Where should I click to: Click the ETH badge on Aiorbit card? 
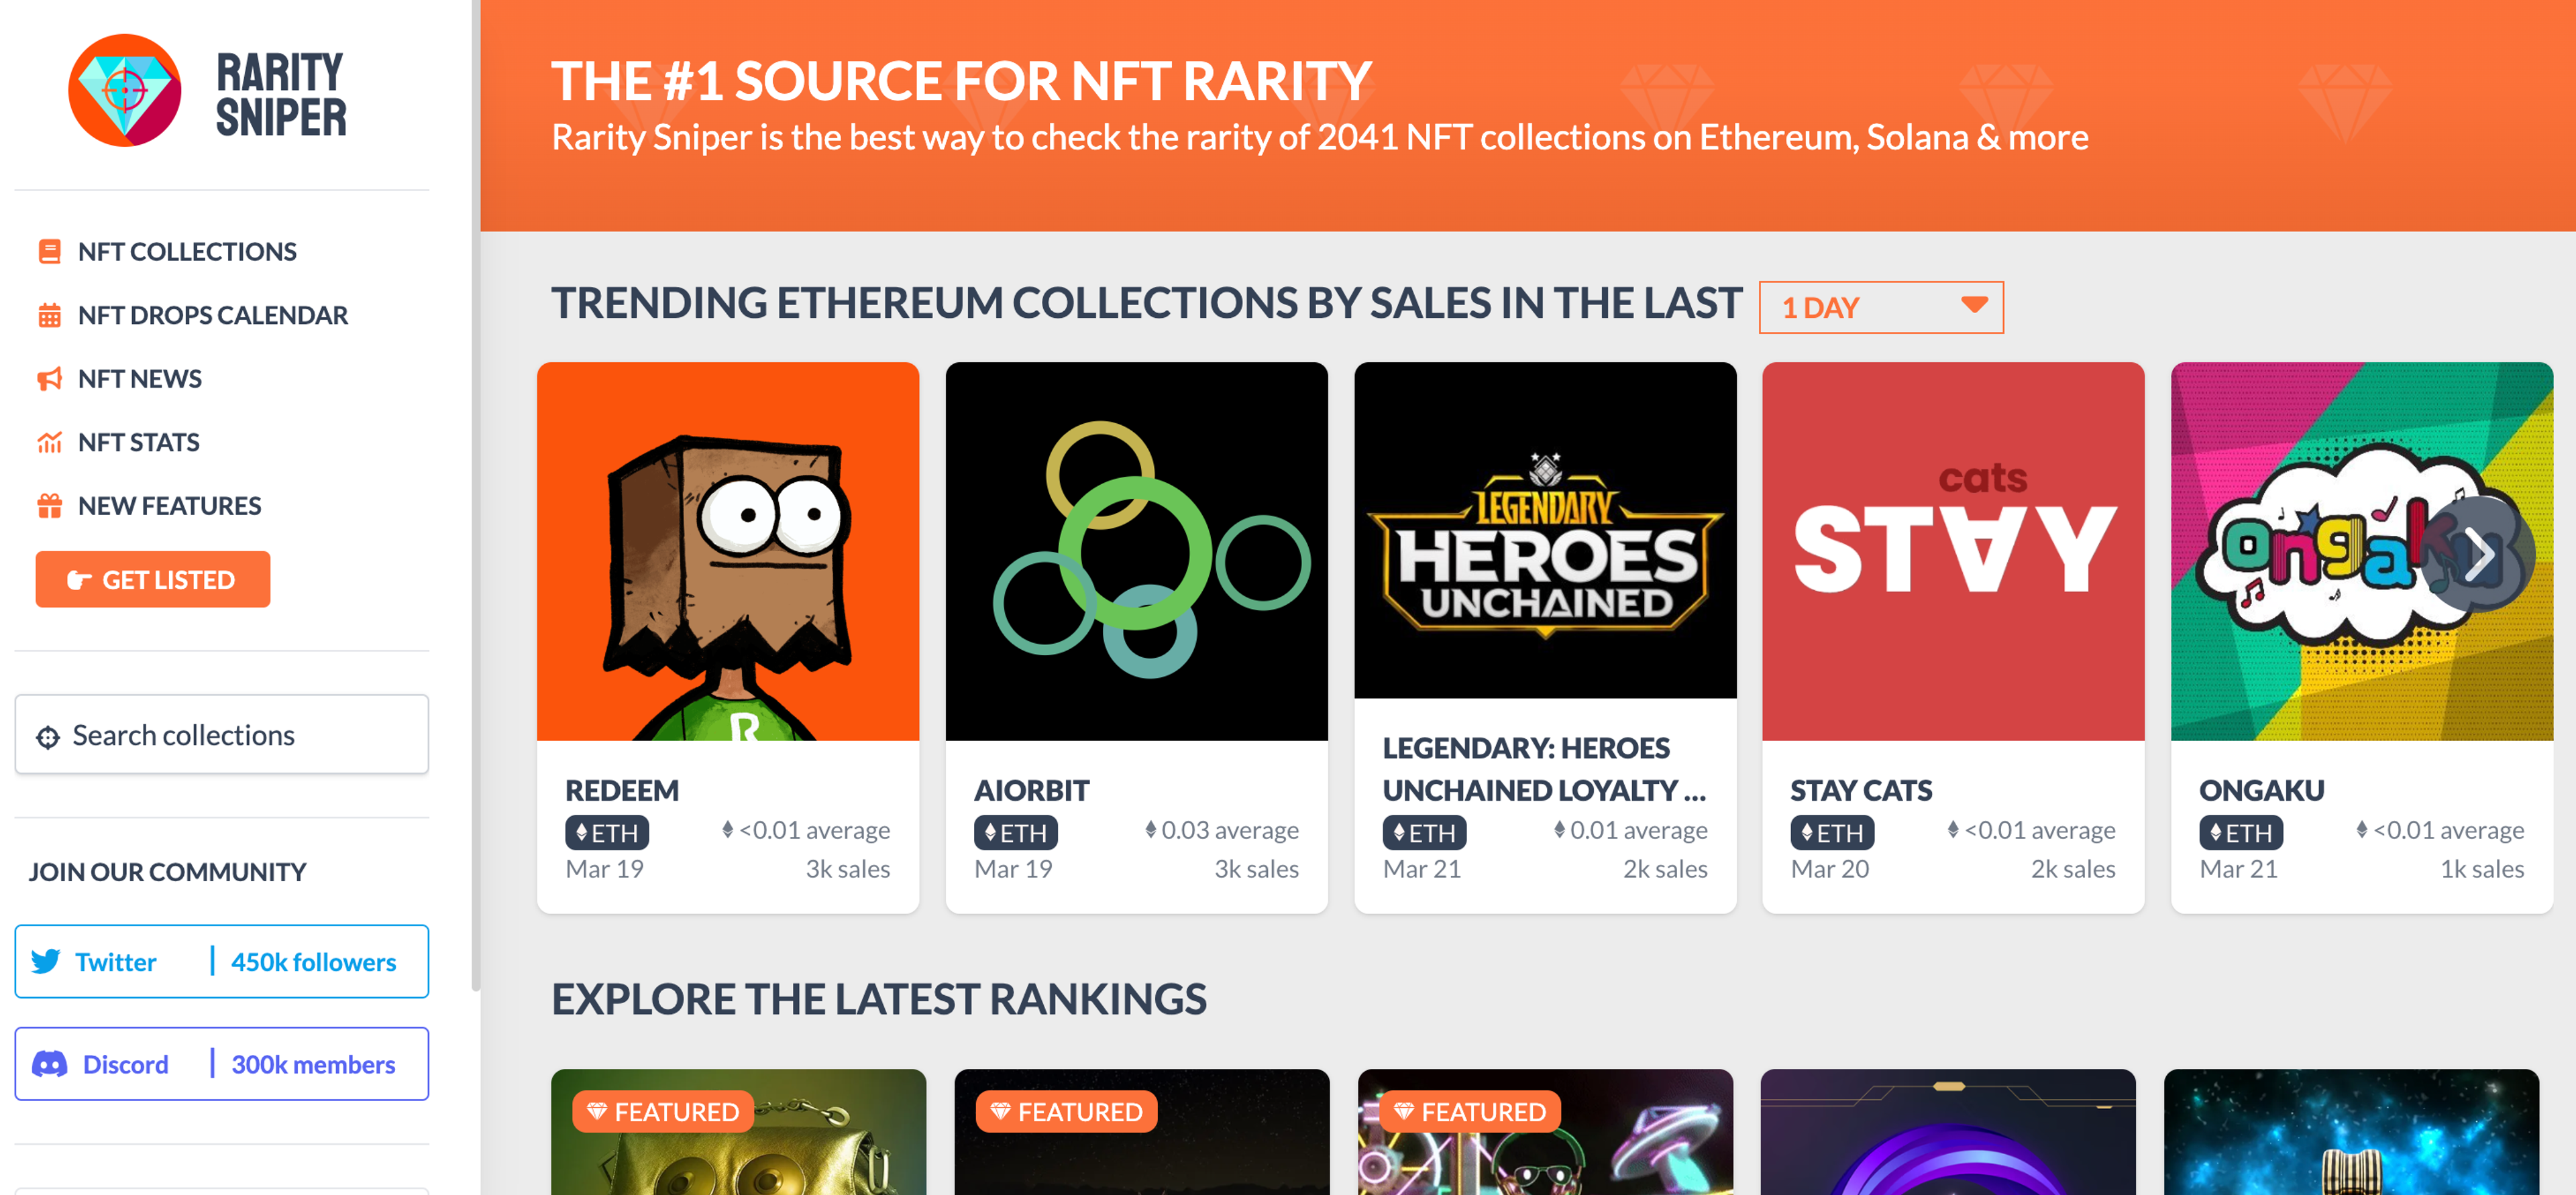1016,832
